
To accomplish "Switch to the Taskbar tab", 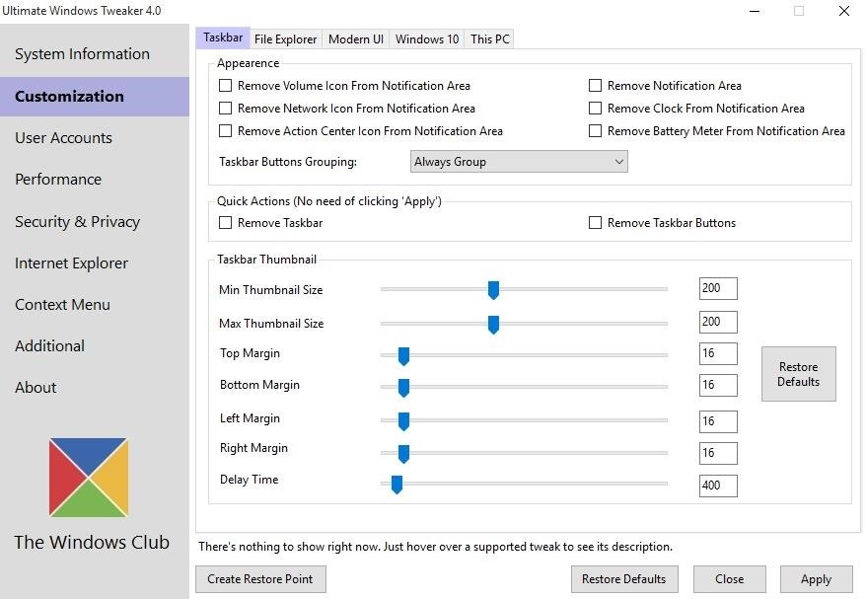I will point(223,37).
